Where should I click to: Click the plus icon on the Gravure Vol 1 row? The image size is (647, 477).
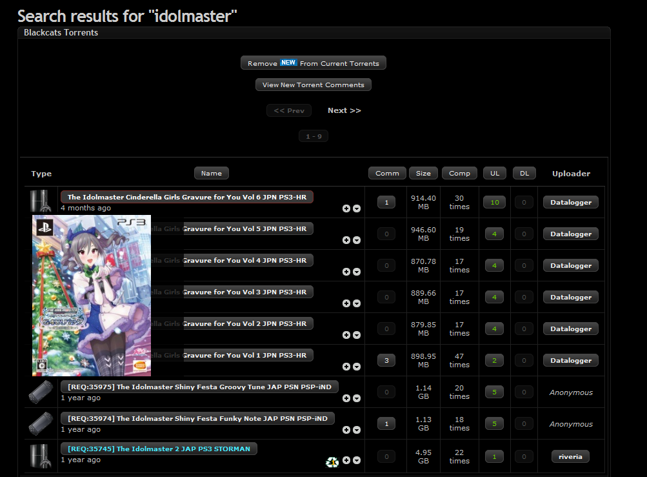(346, 367)
